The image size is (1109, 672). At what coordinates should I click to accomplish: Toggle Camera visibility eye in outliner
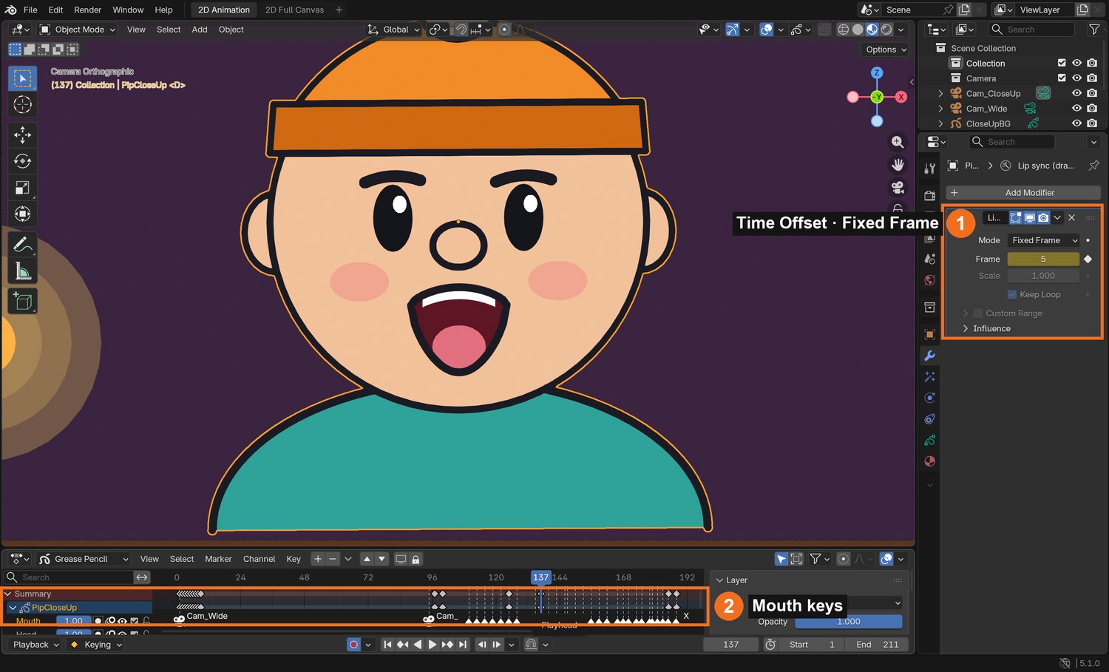pos(1076,78)
